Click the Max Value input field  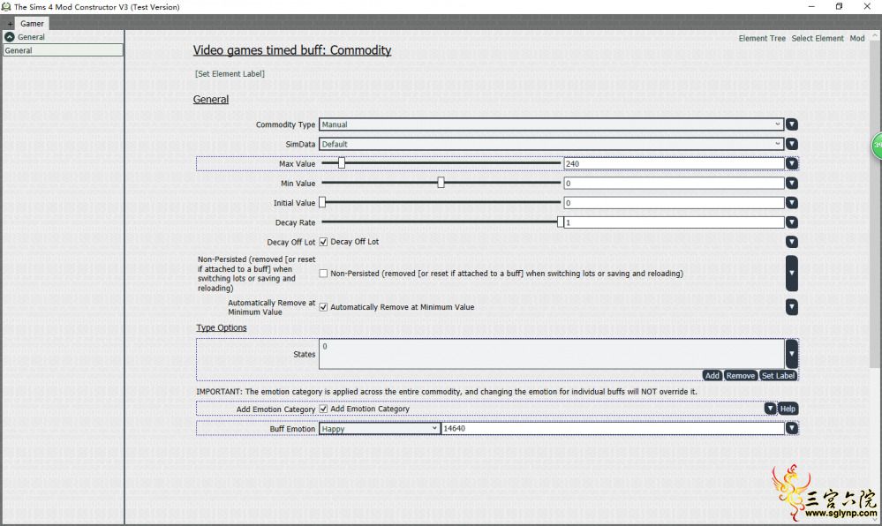click(x=674, y=163)
